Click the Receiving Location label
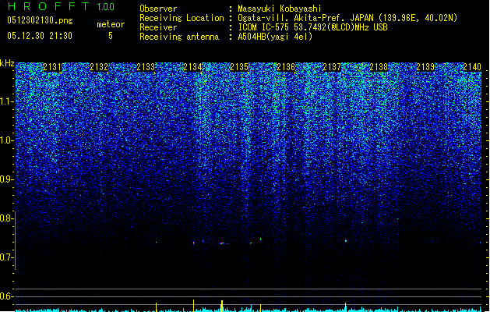Screen dimensions: 490x312 pyautogui.click(x=182, y=18)
